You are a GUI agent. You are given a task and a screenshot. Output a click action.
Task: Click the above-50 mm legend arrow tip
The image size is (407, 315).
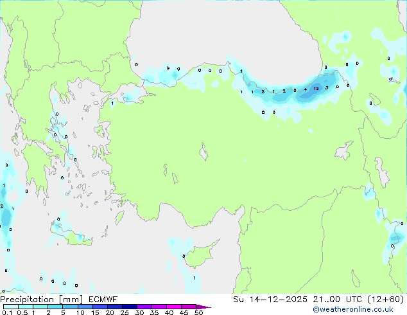click(x=203, y=307)
